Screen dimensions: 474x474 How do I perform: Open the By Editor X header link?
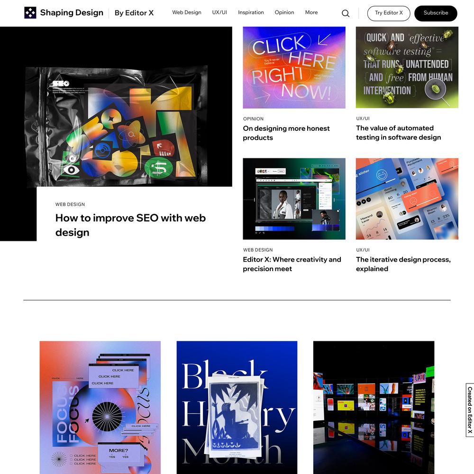pyautogui.click(x=134, y=13)
